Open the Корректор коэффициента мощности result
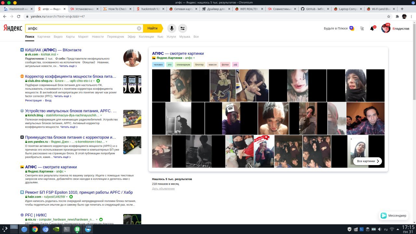The image size is (416, 234). pyautogui.click(x=71, y=76)
